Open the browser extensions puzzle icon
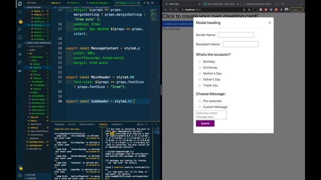The width and height of the screenshot is (321, 180). point(281,9)
